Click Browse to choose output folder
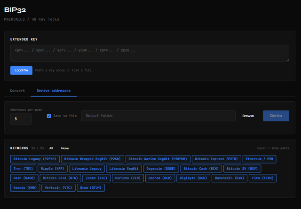The image size is (301, 209). pos(248,116)
